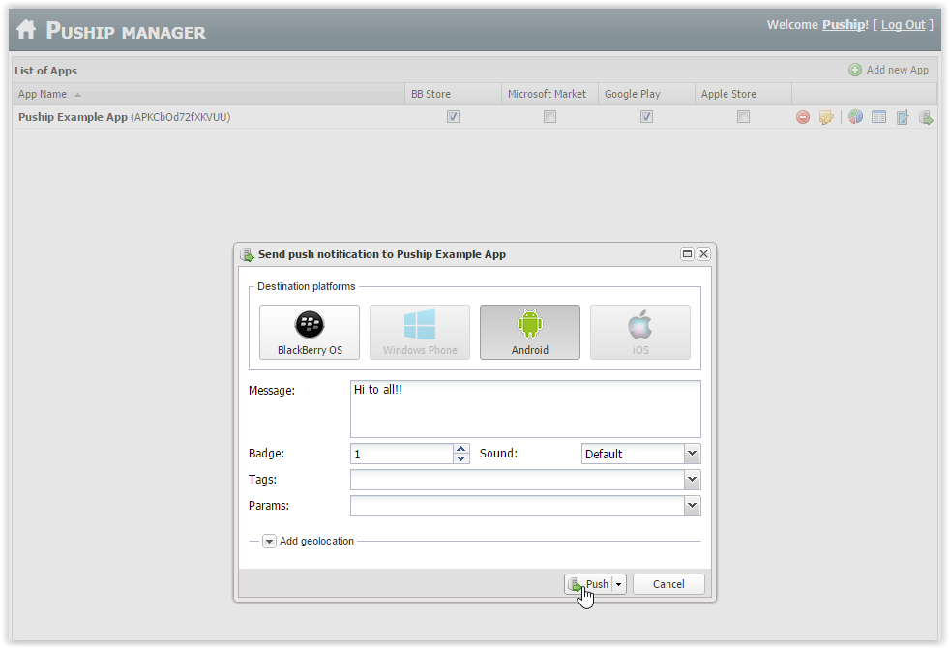Click the red delete app icon
Viewport: 949px width, 648px height.
click(803, 117)
